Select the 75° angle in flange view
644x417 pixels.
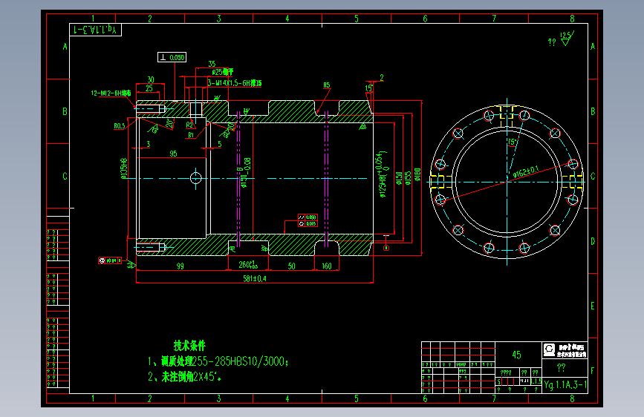[512, 142]
